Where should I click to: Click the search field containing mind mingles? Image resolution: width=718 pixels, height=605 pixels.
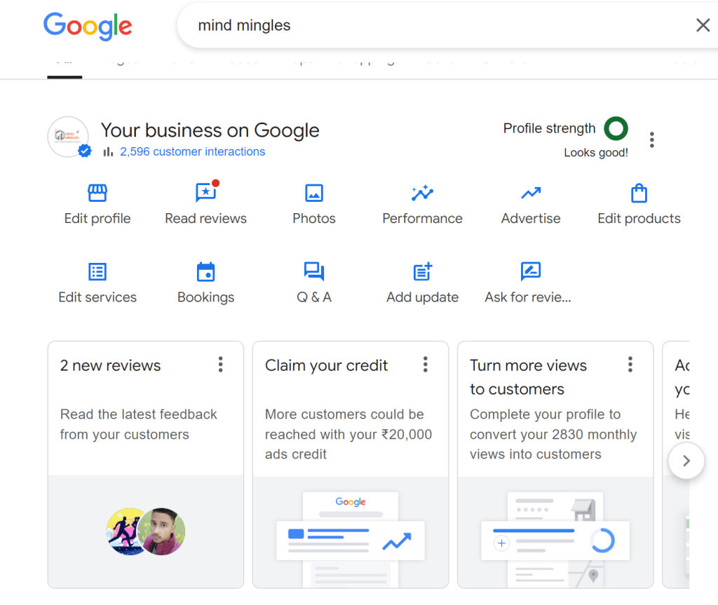click(421, 26)
